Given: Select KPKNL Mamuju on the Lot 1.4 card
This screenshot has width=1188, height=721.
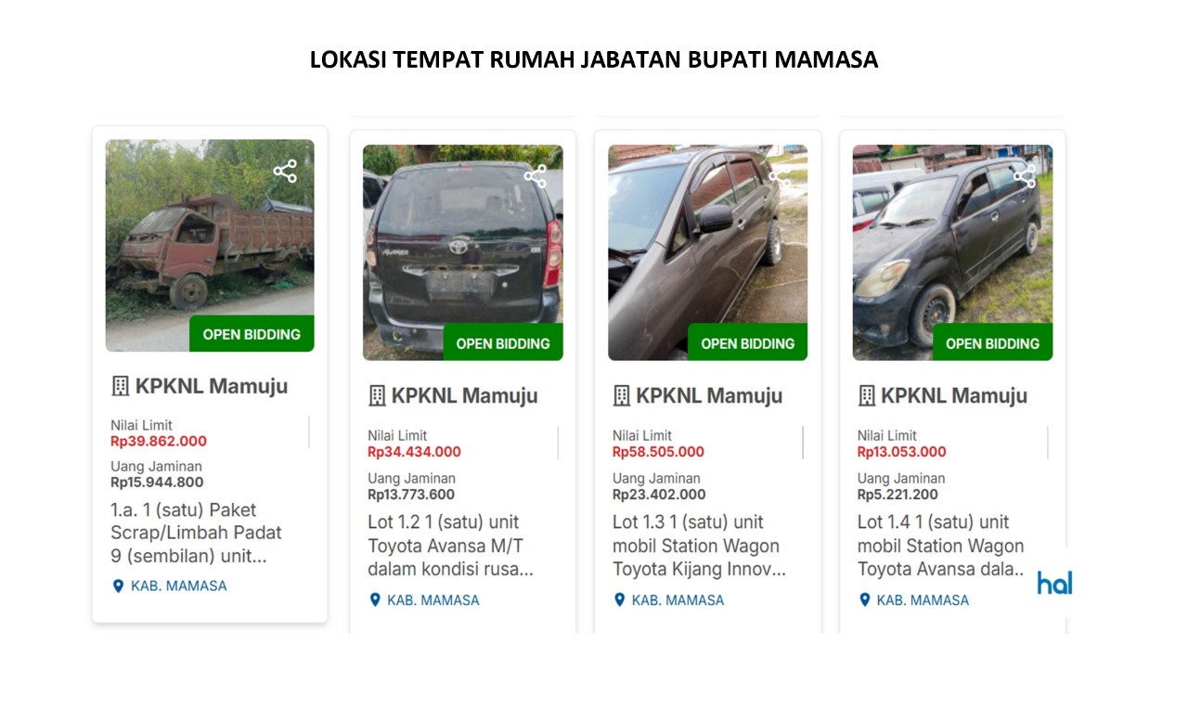Looking at the screenshot, I should click(x=953, y=395).
